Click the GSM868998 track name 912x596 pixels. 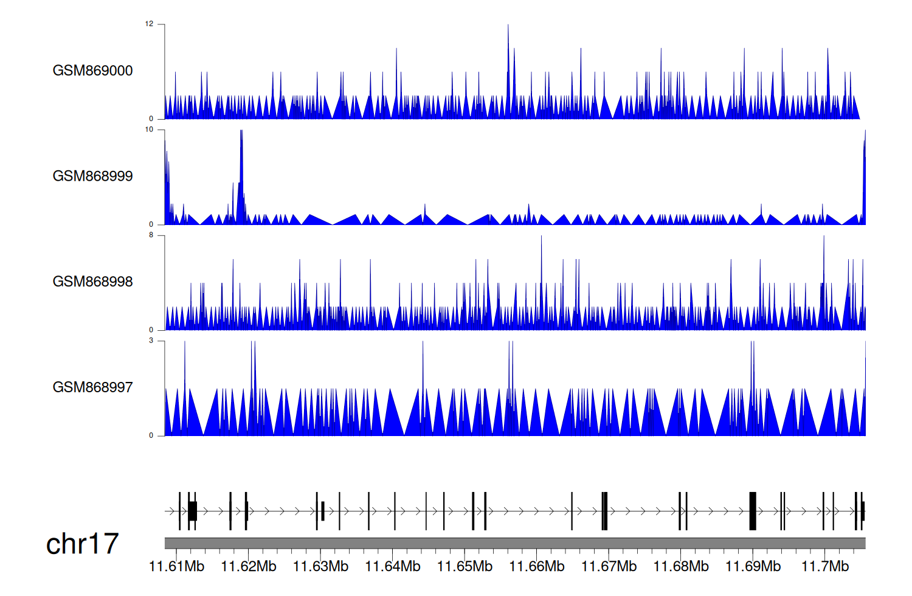pyautogui.click(x=92, y=282)
